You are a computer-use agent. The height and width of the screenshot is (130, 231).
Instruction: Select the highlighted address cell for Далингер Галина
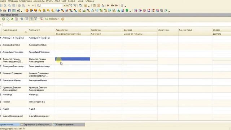[x=73, y=59]
